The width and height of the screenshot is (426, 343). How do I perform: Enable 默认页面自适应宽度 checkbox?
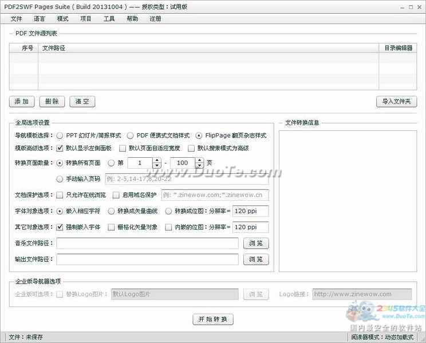(123, 148)
